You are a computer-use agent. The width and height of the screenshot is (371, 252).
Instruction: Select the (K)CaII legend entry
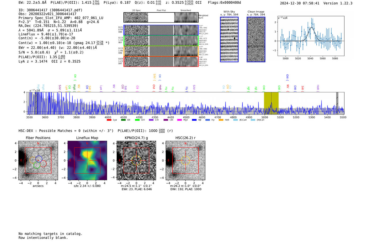(240, 120)
